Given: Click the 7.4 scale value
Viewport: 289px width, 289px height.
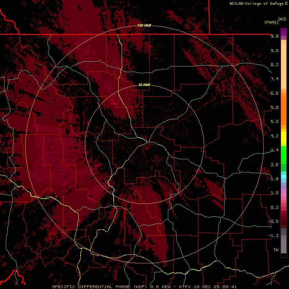Looking at the screenshot, I should (275, 79).
